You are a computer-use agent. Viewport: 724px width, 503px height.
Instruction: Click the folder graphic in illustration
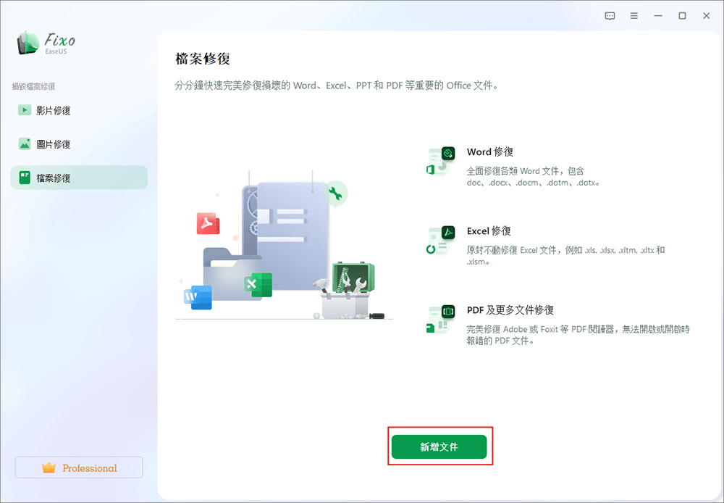233,274
